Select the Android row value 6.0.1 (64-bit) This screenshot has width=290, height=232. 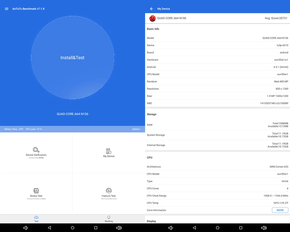pos(281,67)
